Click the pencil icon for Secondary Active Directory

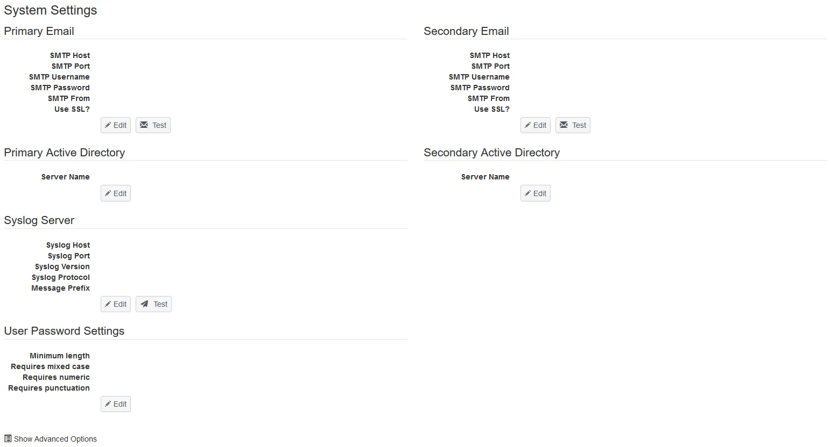click(x=528, y=193)
